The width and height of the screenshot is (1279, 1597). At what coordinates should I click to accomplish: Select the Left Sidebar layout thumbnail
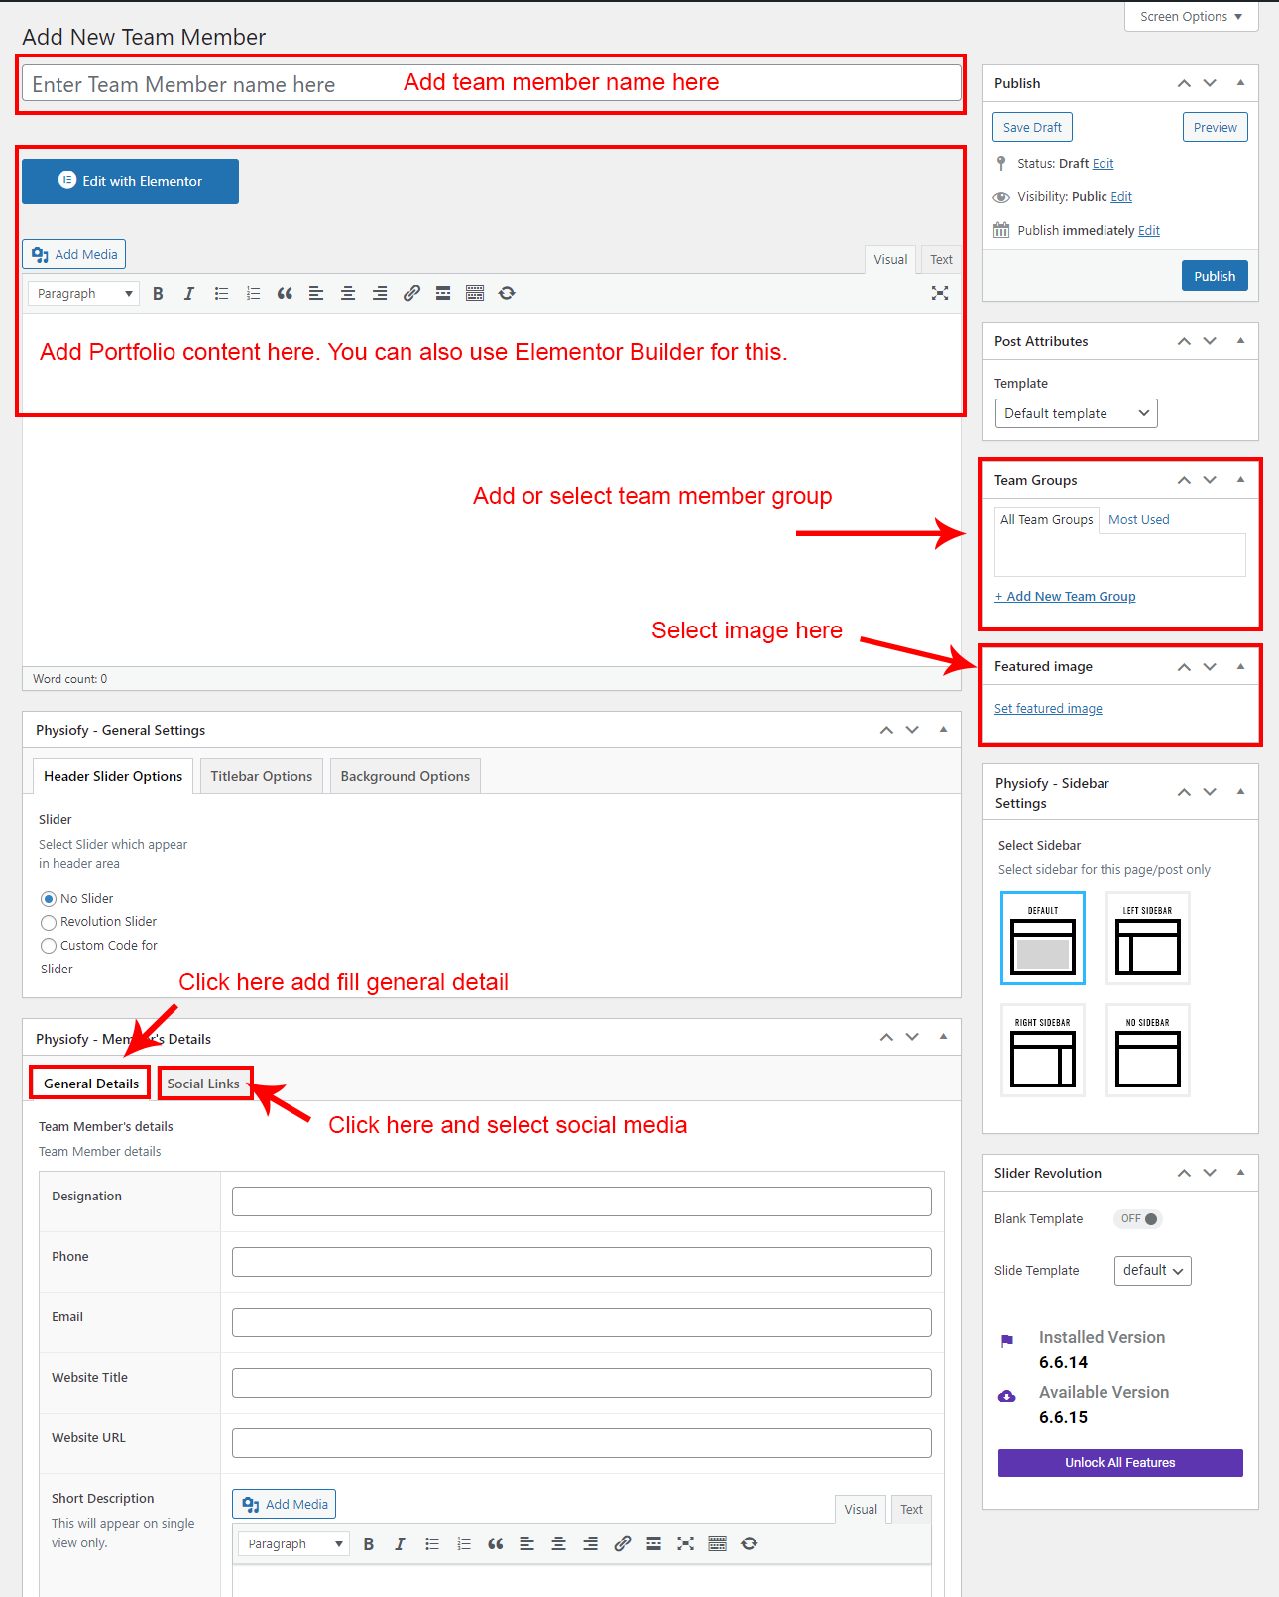[x=1147, y=938]
